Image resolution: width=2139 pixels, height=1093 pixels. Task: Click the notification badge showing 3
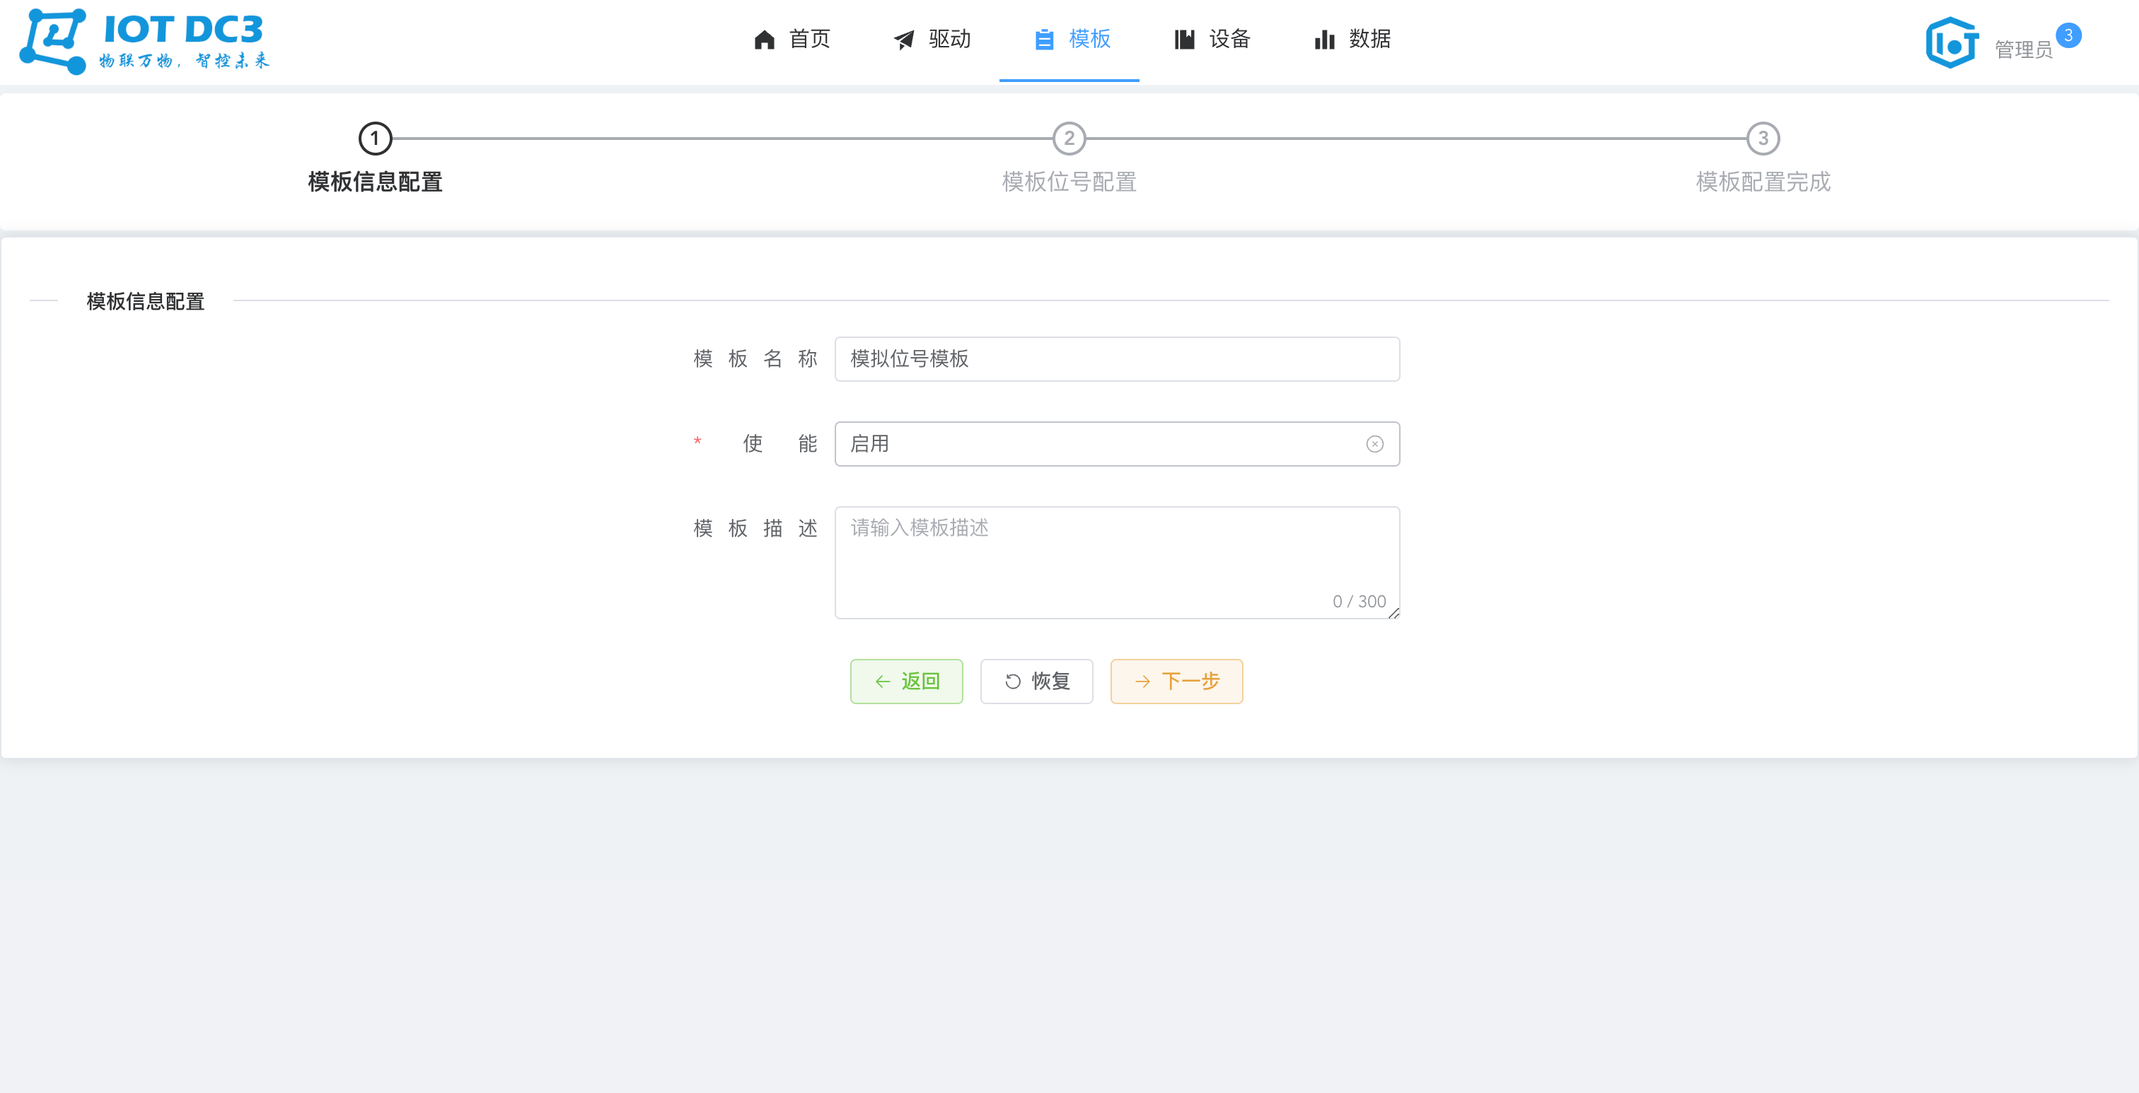2068,35
